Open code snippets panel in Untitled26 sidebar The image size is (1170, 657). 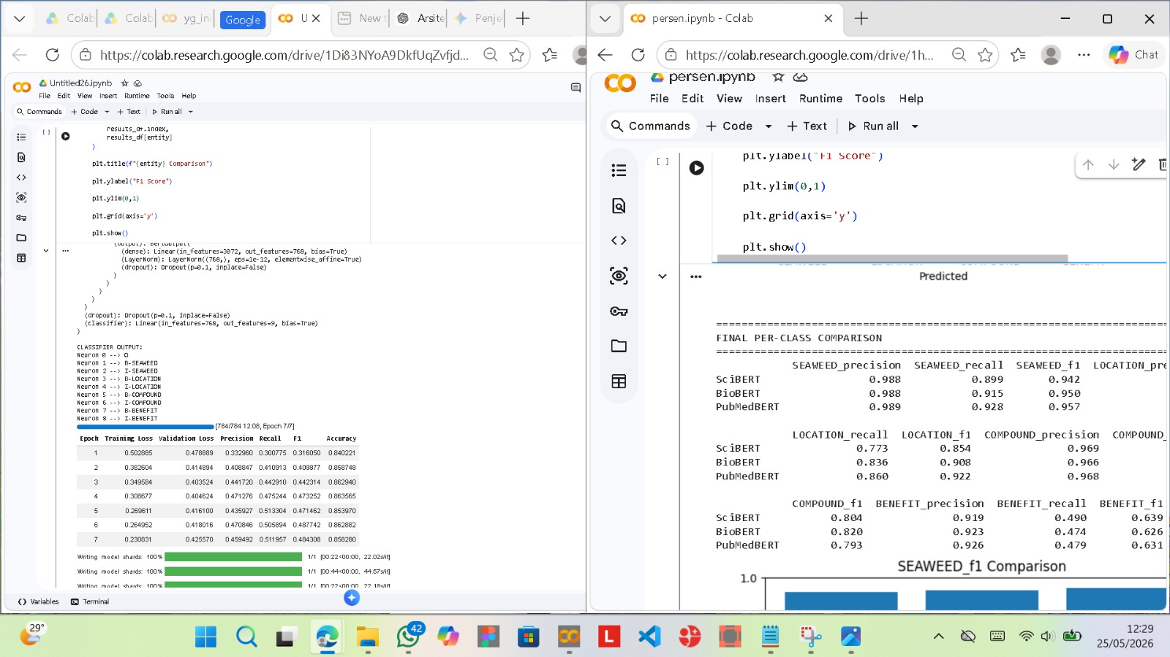point(21,178)
